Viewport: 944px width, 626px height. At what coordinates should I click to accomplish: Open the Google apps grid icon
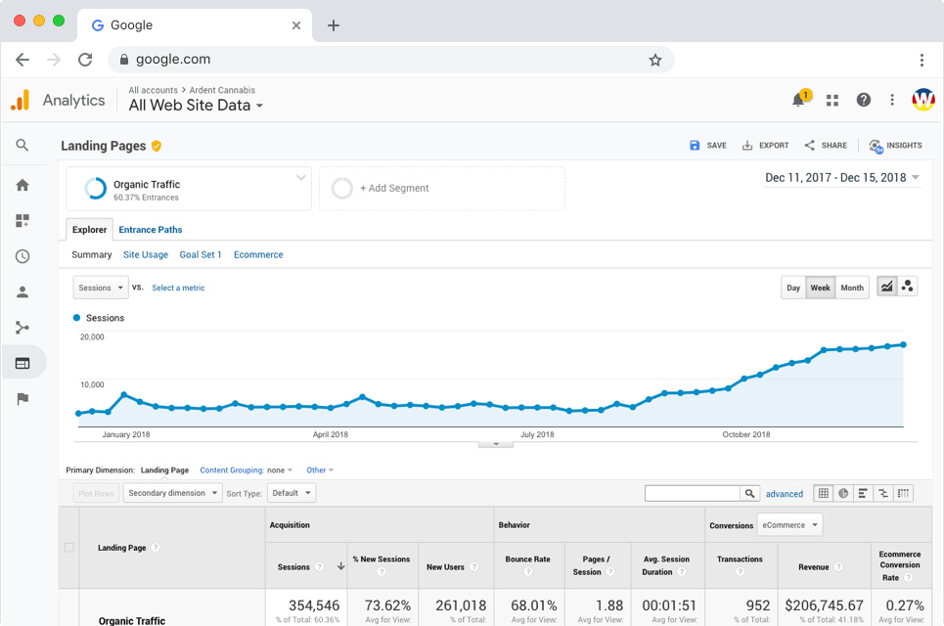point(832,100)
